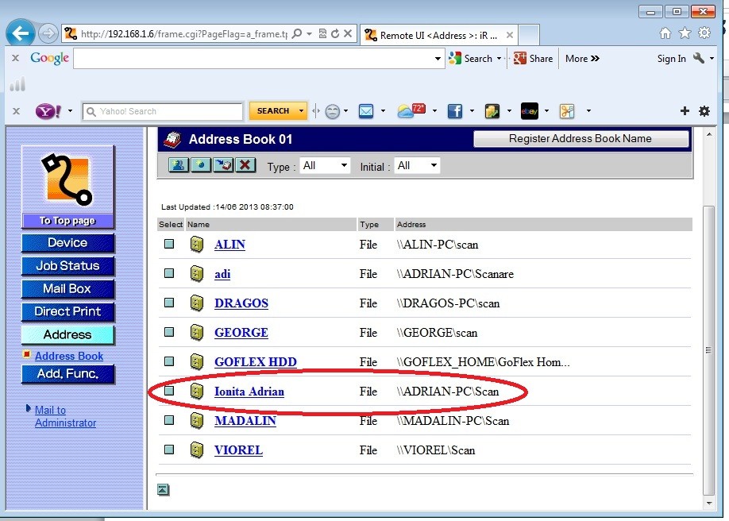Screen dimensions: 729x521
Task: Expand the Google search box dropdown arrow
Action: point(438,59)
